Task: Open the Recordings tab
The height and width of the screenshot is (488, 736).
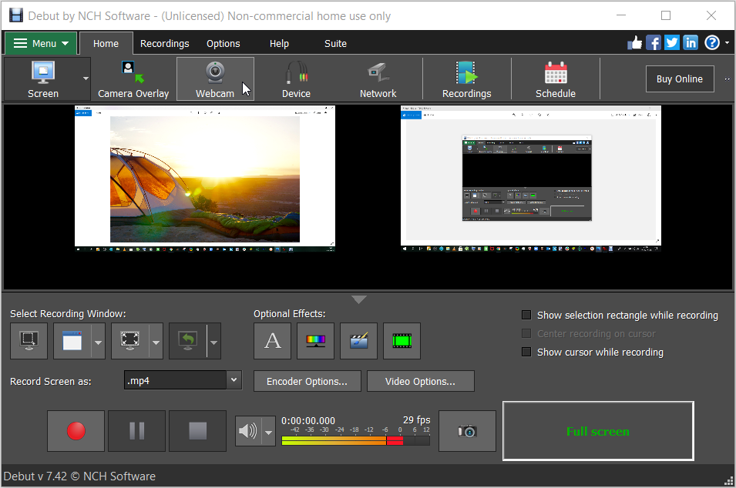Action: point(165,44)
